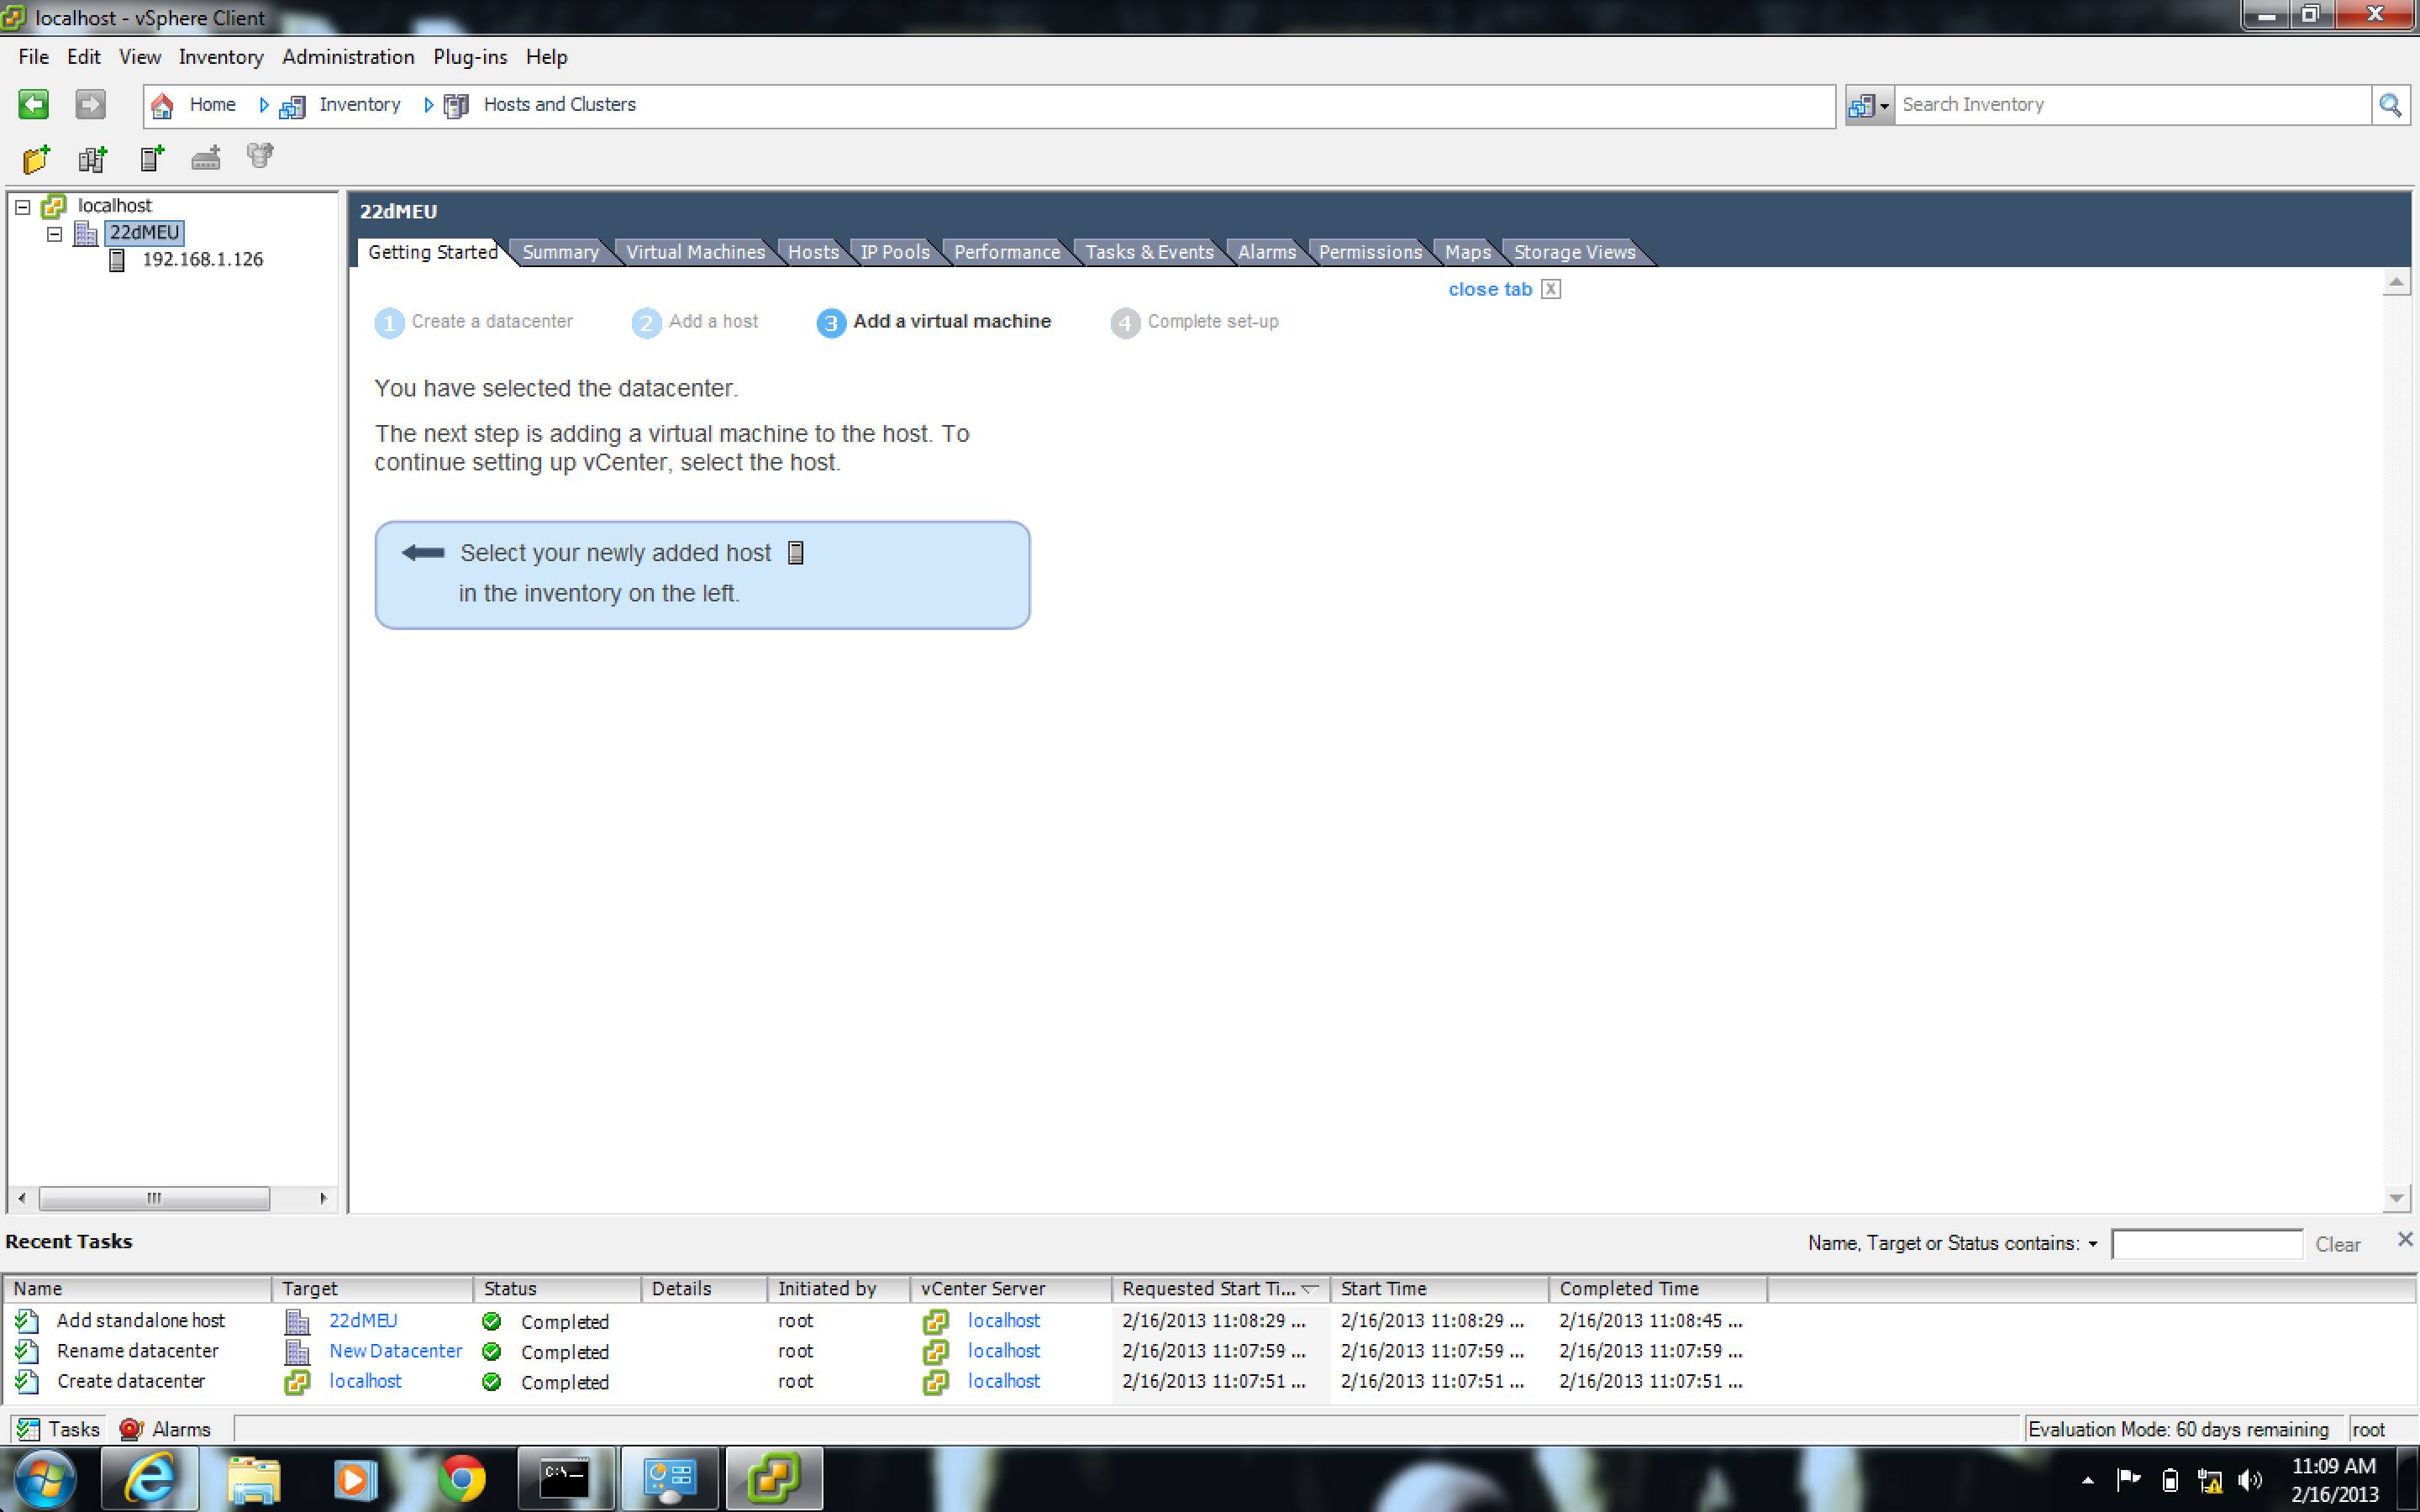The image size is (2420, 1512).
Task: Open the Inventory menu
Action: coord(221,57)
